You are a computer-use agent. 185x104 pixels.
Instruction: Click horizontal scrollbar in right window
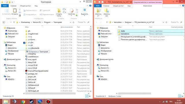pyautogui.click(x=134, y=93)
